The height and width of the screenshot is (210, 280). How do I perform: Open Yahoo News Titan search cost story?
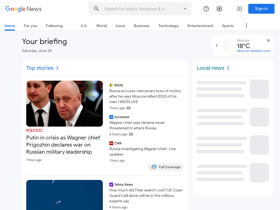click(146, 196)
